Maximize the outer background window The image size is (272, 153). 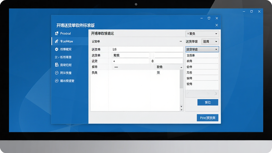252,11
